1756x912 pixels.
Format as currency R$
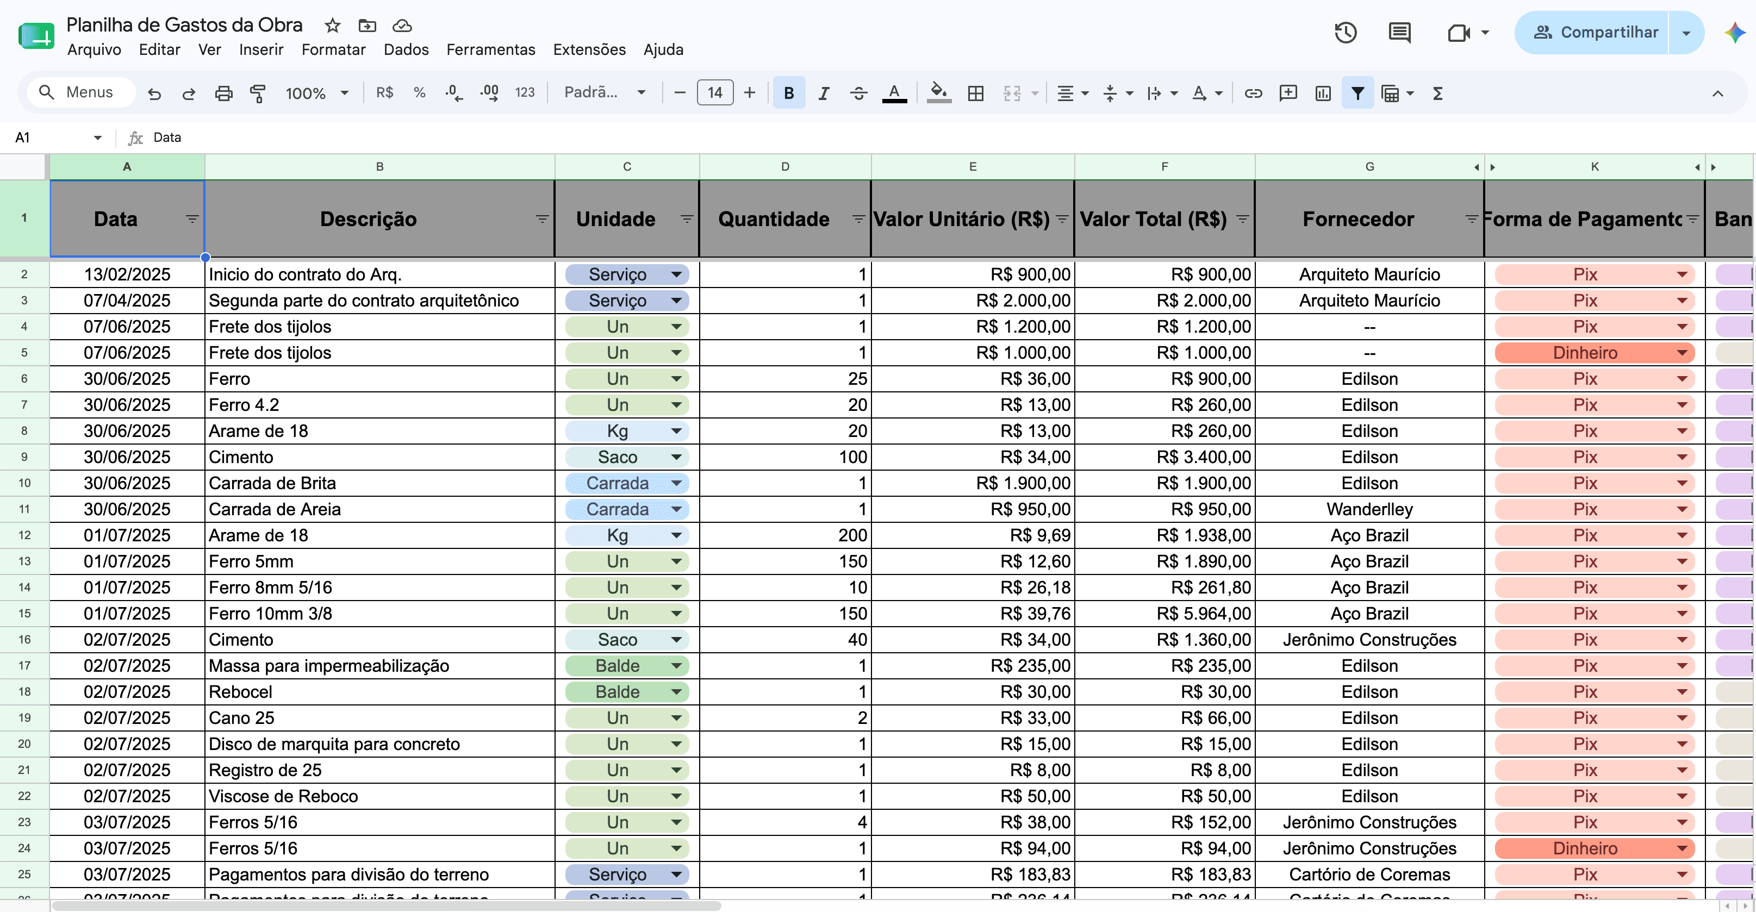384,93
